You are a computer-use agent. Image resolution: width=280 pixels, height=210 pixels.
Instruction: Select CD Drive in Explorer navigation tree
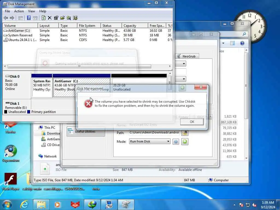click(x=51, y=145)
